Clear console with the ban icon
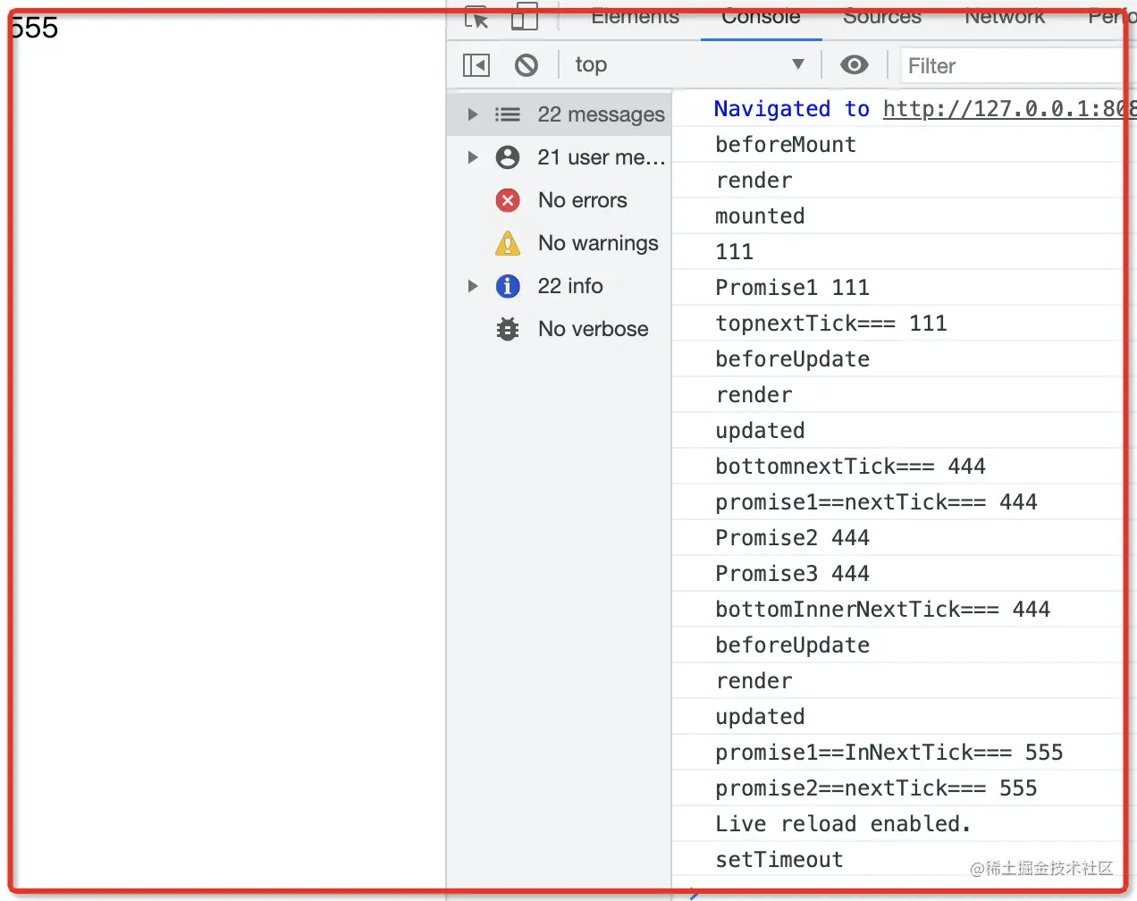 tap(526, 65)
